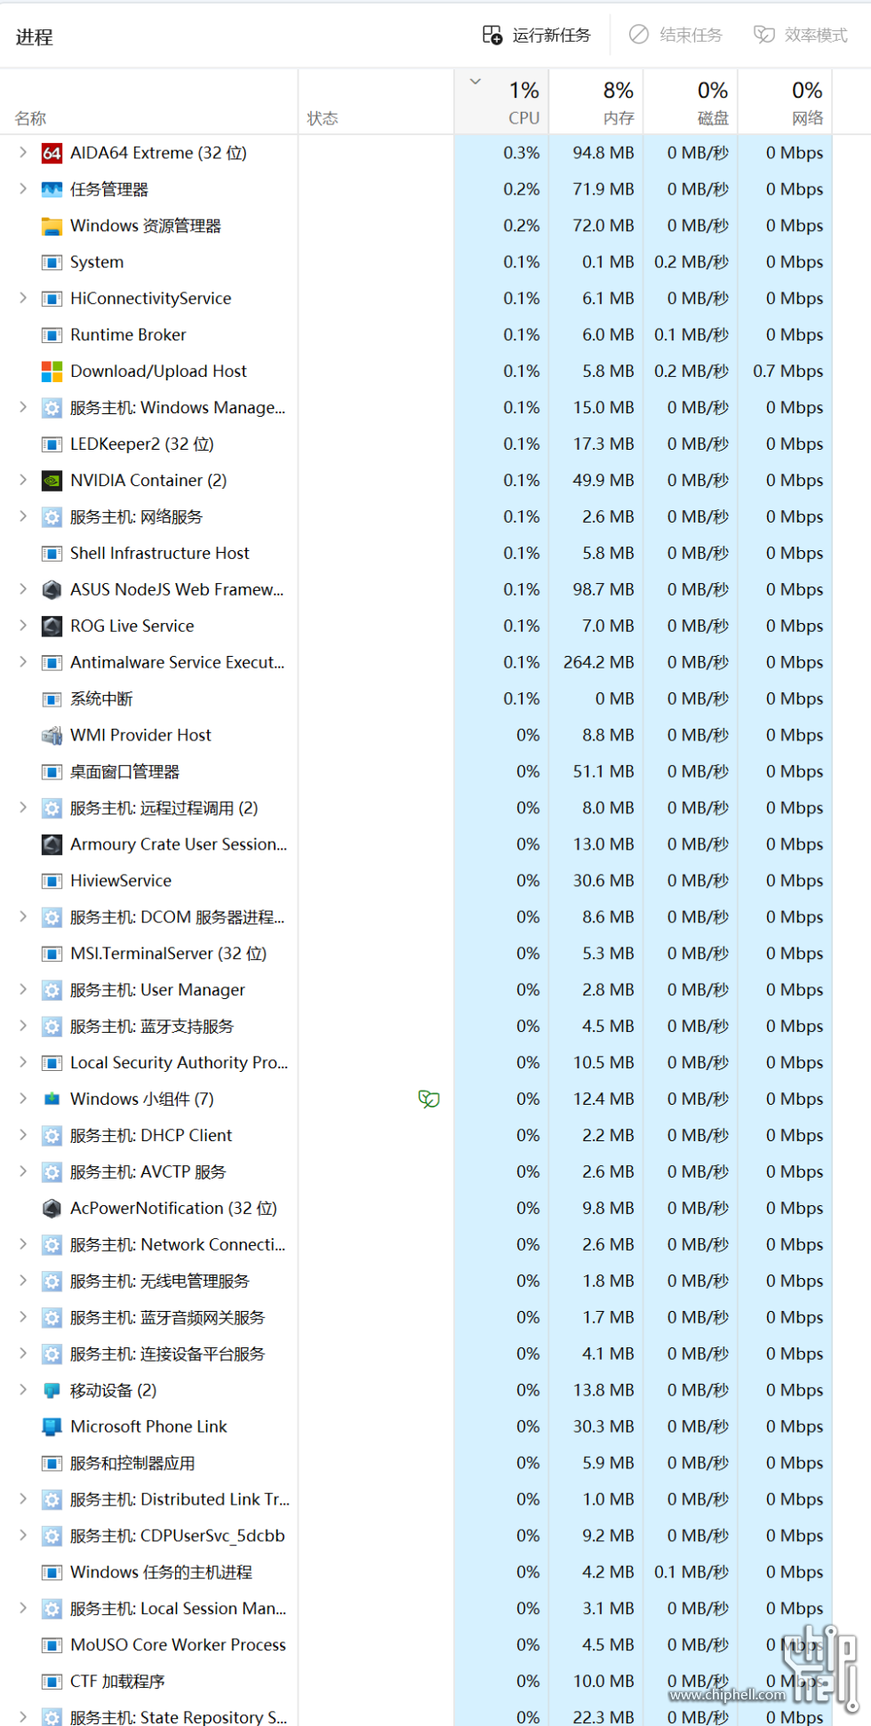
Task: Click the Windows 小组件 widget icon
Action: coord(52,1099)
